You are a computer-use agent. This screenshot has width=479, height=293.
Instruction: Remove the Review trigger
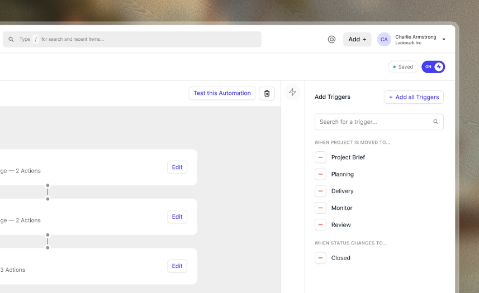320,225
